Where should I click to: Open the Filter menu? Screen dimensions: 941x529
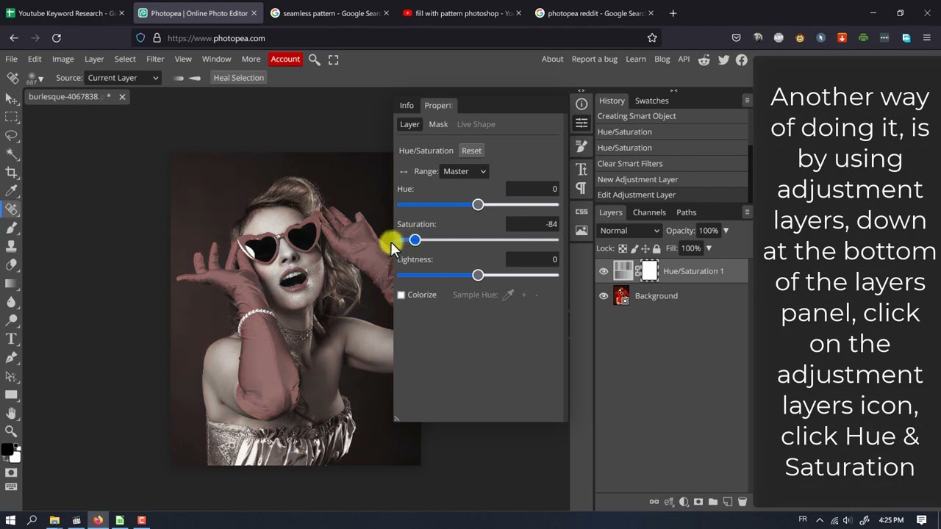155,59
